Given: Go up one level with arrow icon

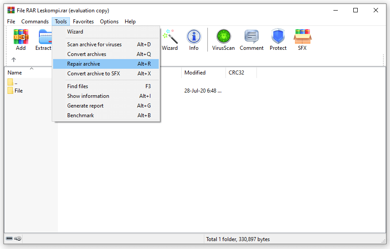Looking at the screenshot, I should click(x=14, y=59).
